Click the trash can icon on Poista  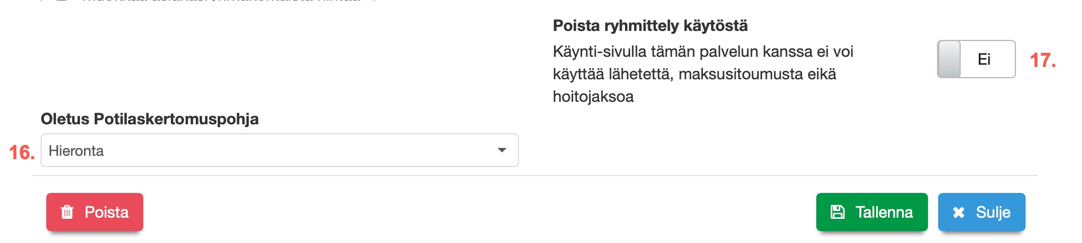67,212
